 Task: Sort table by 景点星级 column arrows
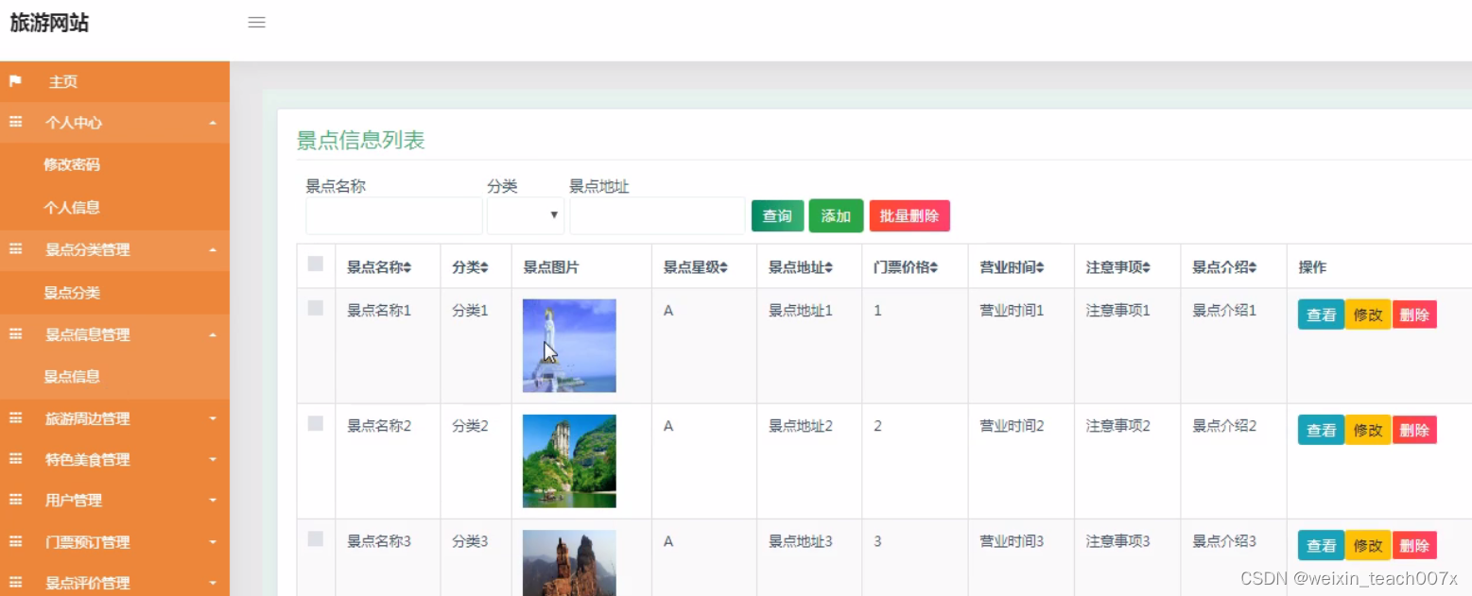click(723, 268)
